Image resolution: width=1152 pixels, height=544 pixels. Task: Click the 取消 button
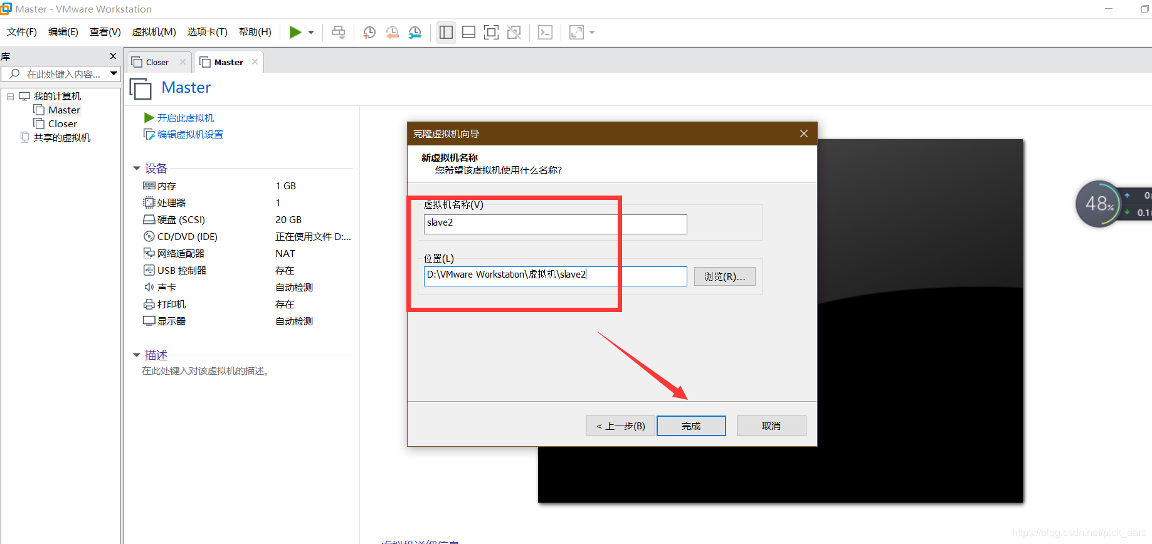coord(771,426)
